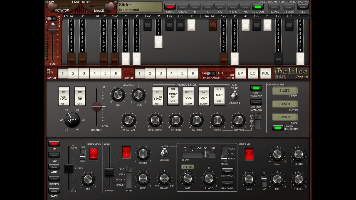356x200 pixels.
Task: Open the PREFS tab in the left sidebar
Action: click(54, 179)
